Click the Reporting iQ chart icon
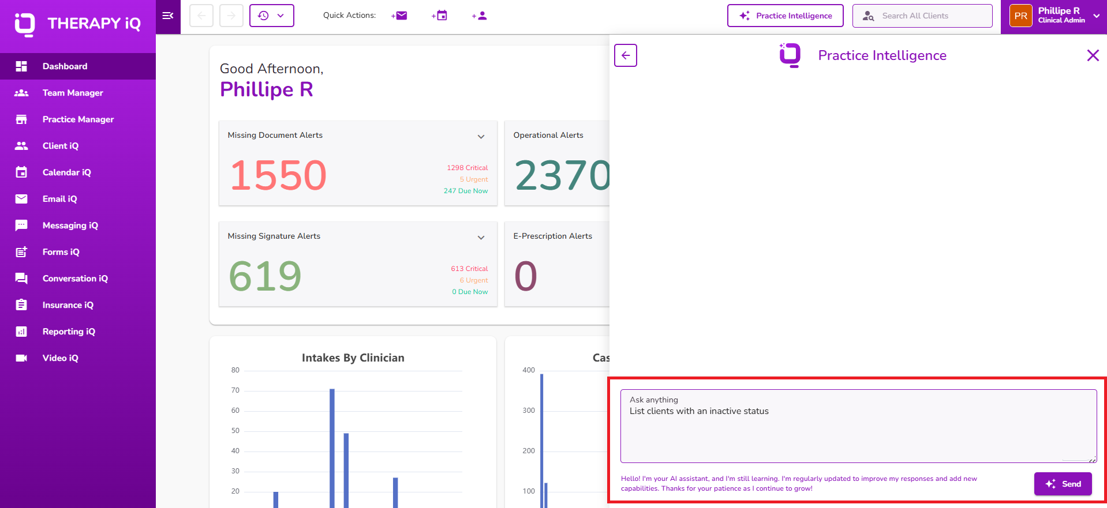 (21, 332)
